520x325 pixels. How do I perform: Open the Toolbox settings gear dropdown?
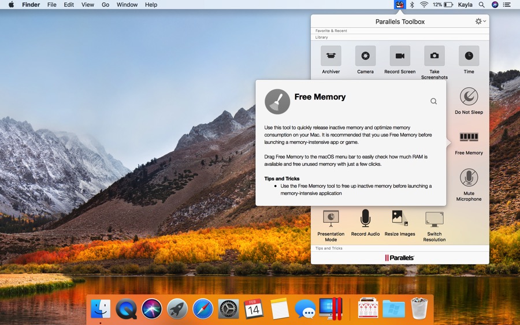point(480,21)
